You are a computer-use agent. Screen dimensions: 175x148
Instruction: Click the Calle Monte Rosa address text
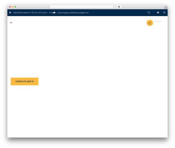[x=33, y=13]
